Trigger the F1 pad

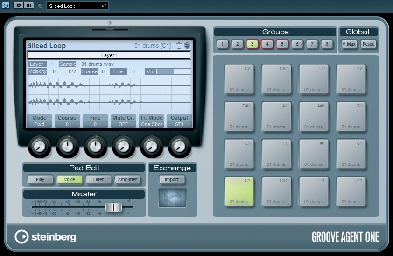pos(276,154)
